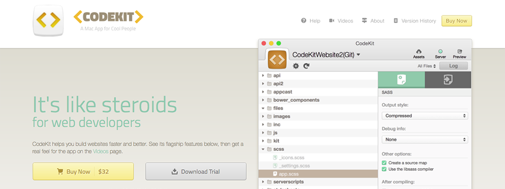Image resolution: width=505 pixels, height=189 pixels.
Task: Select the _icons.scss file
Action: [x=291, y=158]
